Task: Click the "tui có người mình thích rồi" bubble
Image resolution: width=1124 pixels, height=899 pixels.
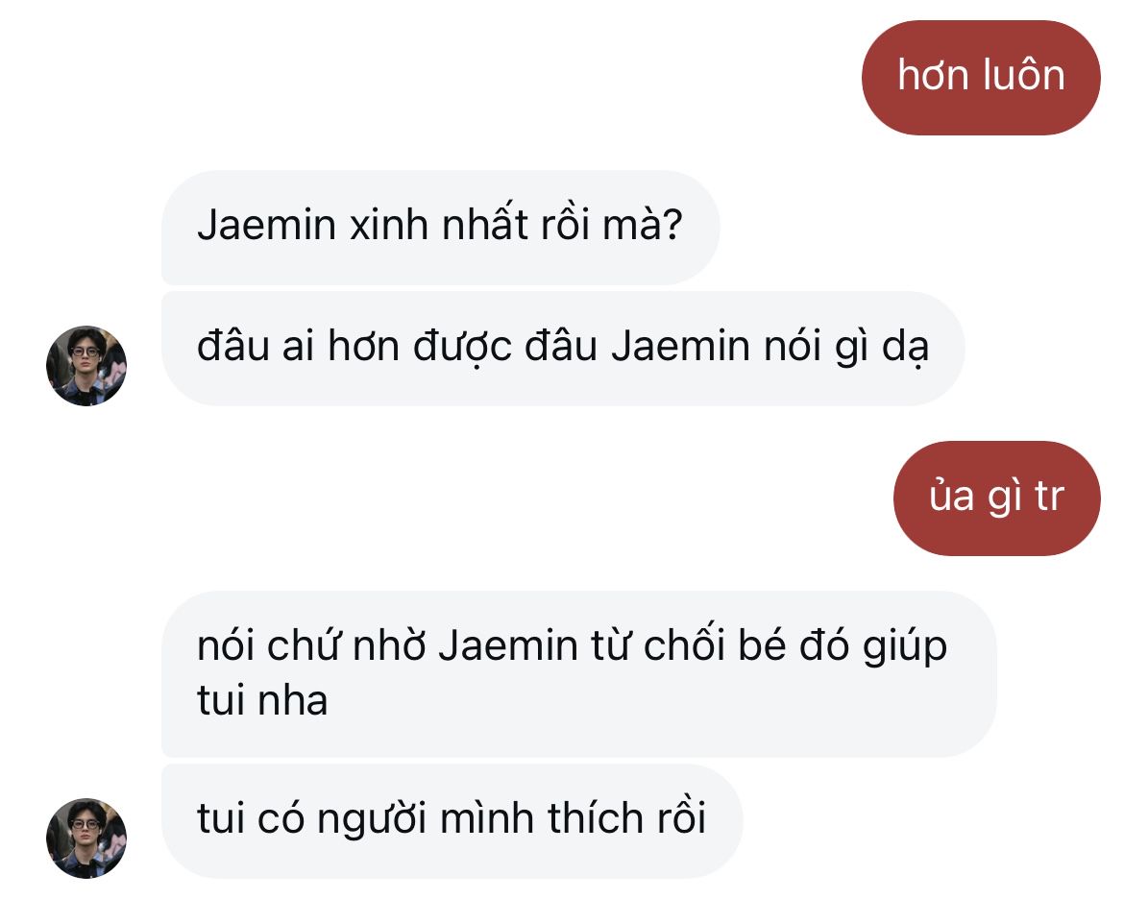Action: (452, 819)
